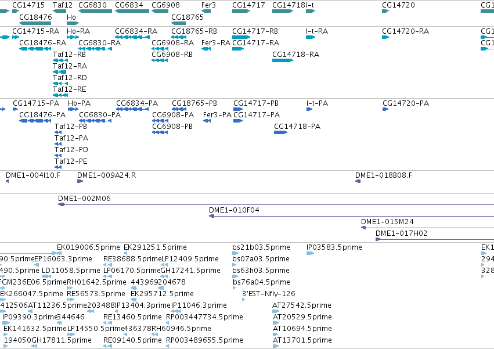Click transcript Taf12-RD label
Viewport: 494px width, 349px height.
pos(70,78)
